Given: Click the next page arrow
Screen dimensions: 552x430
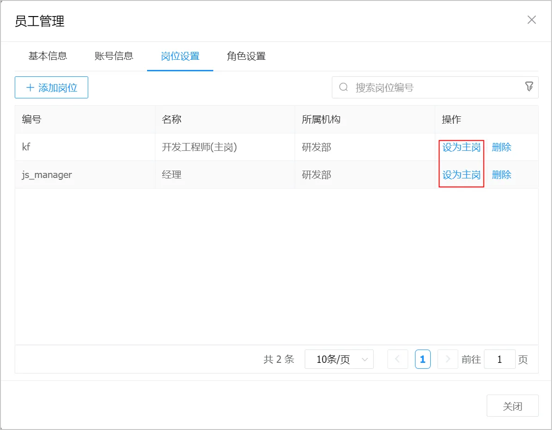Looking at the screenshot, I should coord(448,360).
